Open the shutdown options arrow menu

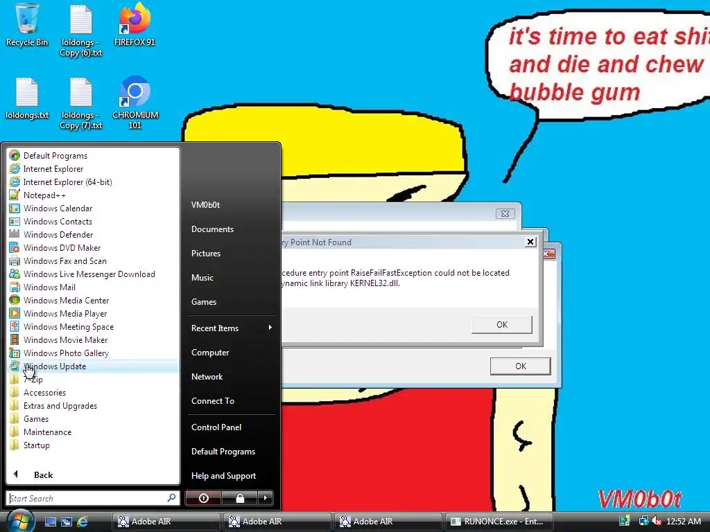pyautogui.click(x=266, y=498)
